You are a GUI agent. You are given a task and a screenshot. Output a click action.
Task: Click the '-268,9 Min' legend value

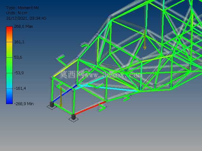click(24, 104)
